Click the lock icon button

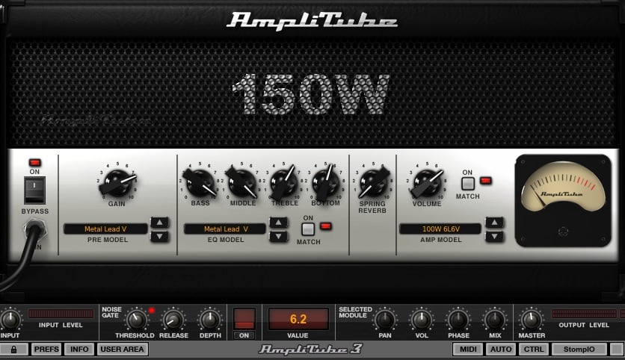[x=14, y=350]
